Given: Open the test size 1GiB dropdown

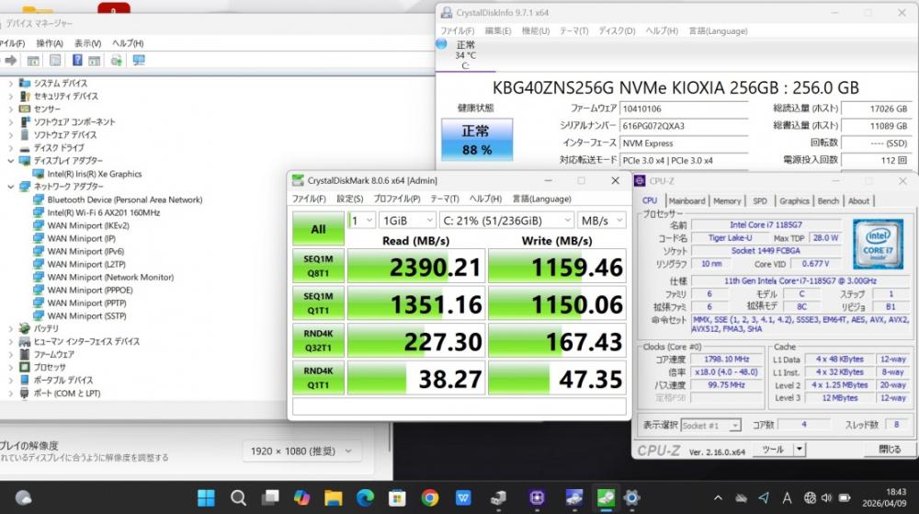Looking at the screenshot, I should [x=403, y=221].
